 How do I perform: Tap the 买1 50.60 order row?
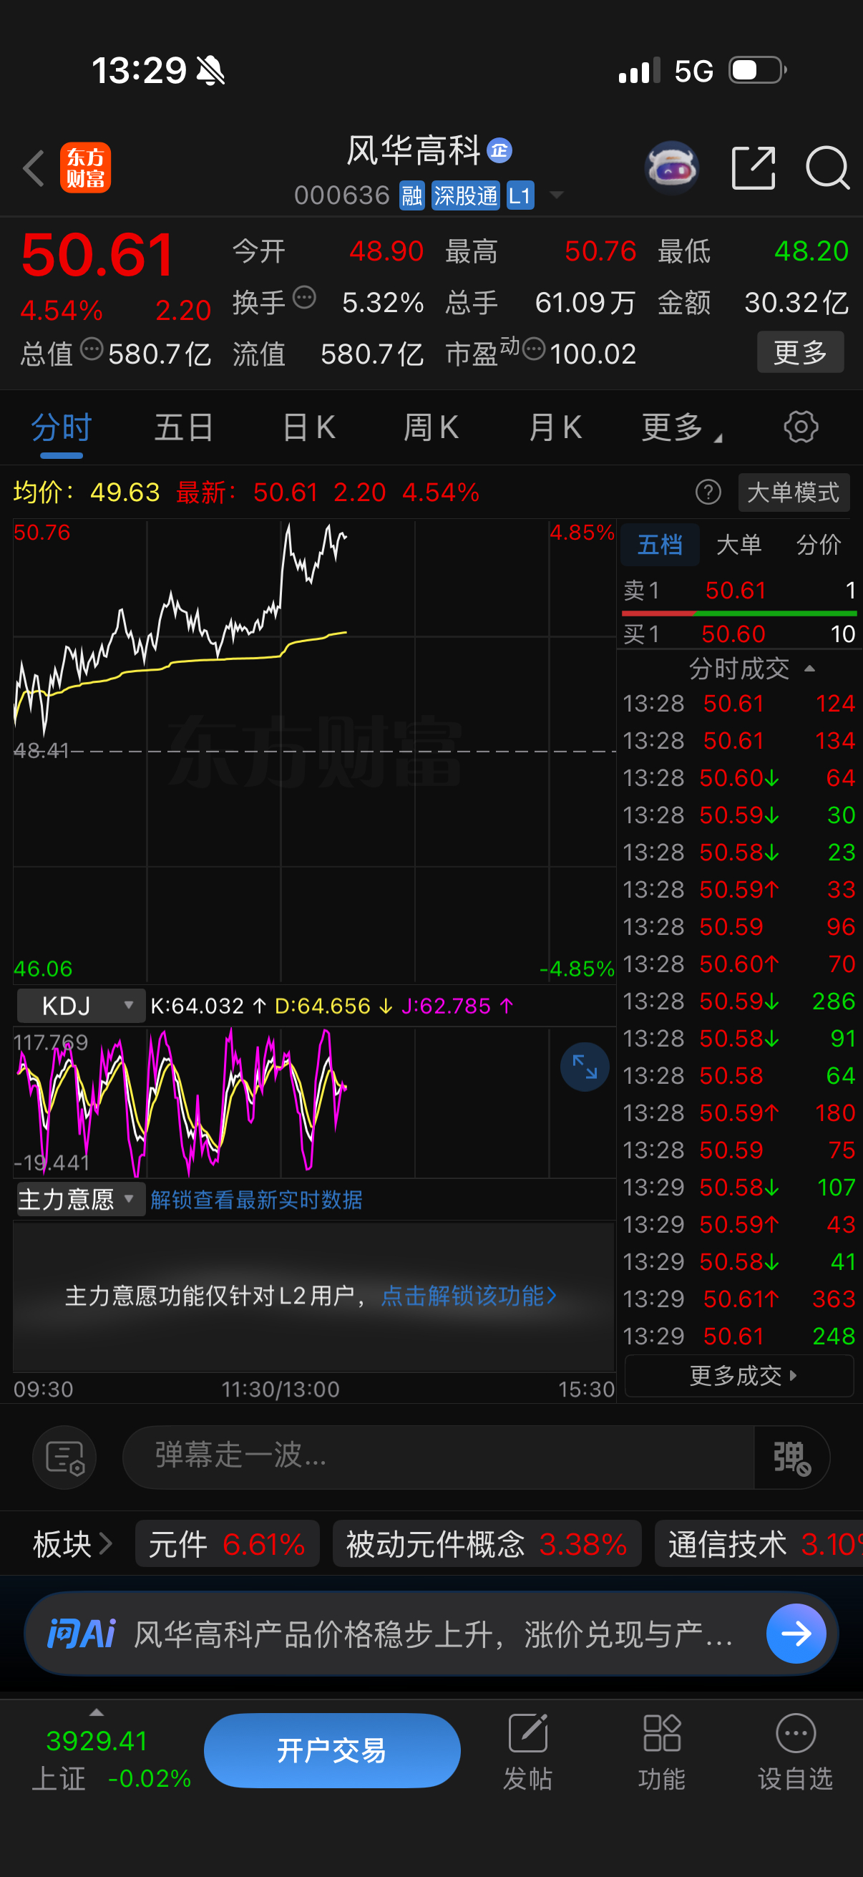[738, 634]
